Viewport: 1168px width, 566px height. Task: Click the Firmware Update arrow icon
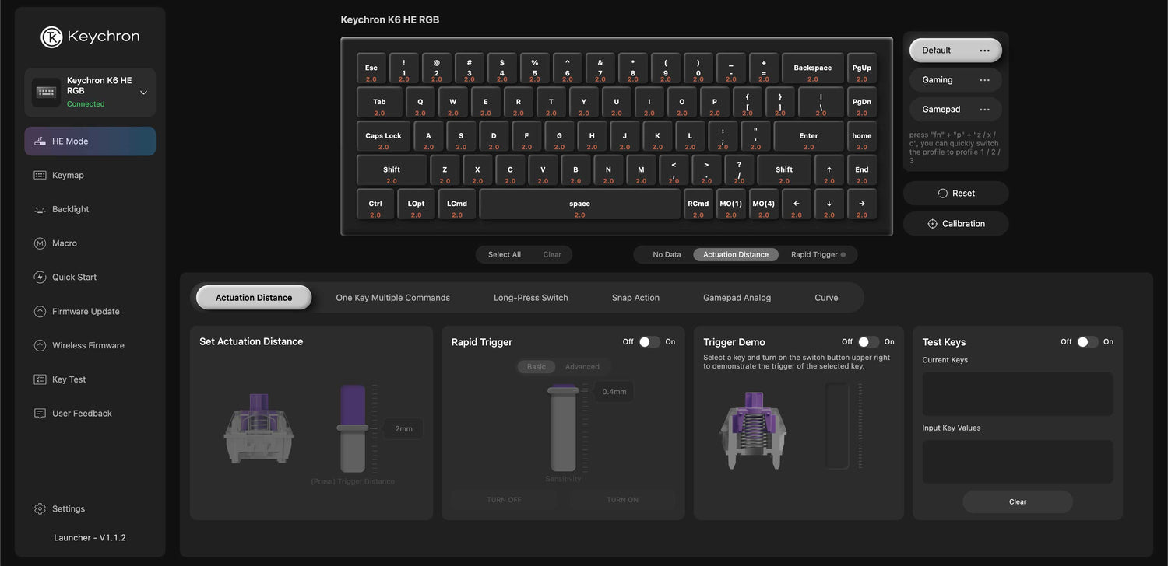point(40,312)
